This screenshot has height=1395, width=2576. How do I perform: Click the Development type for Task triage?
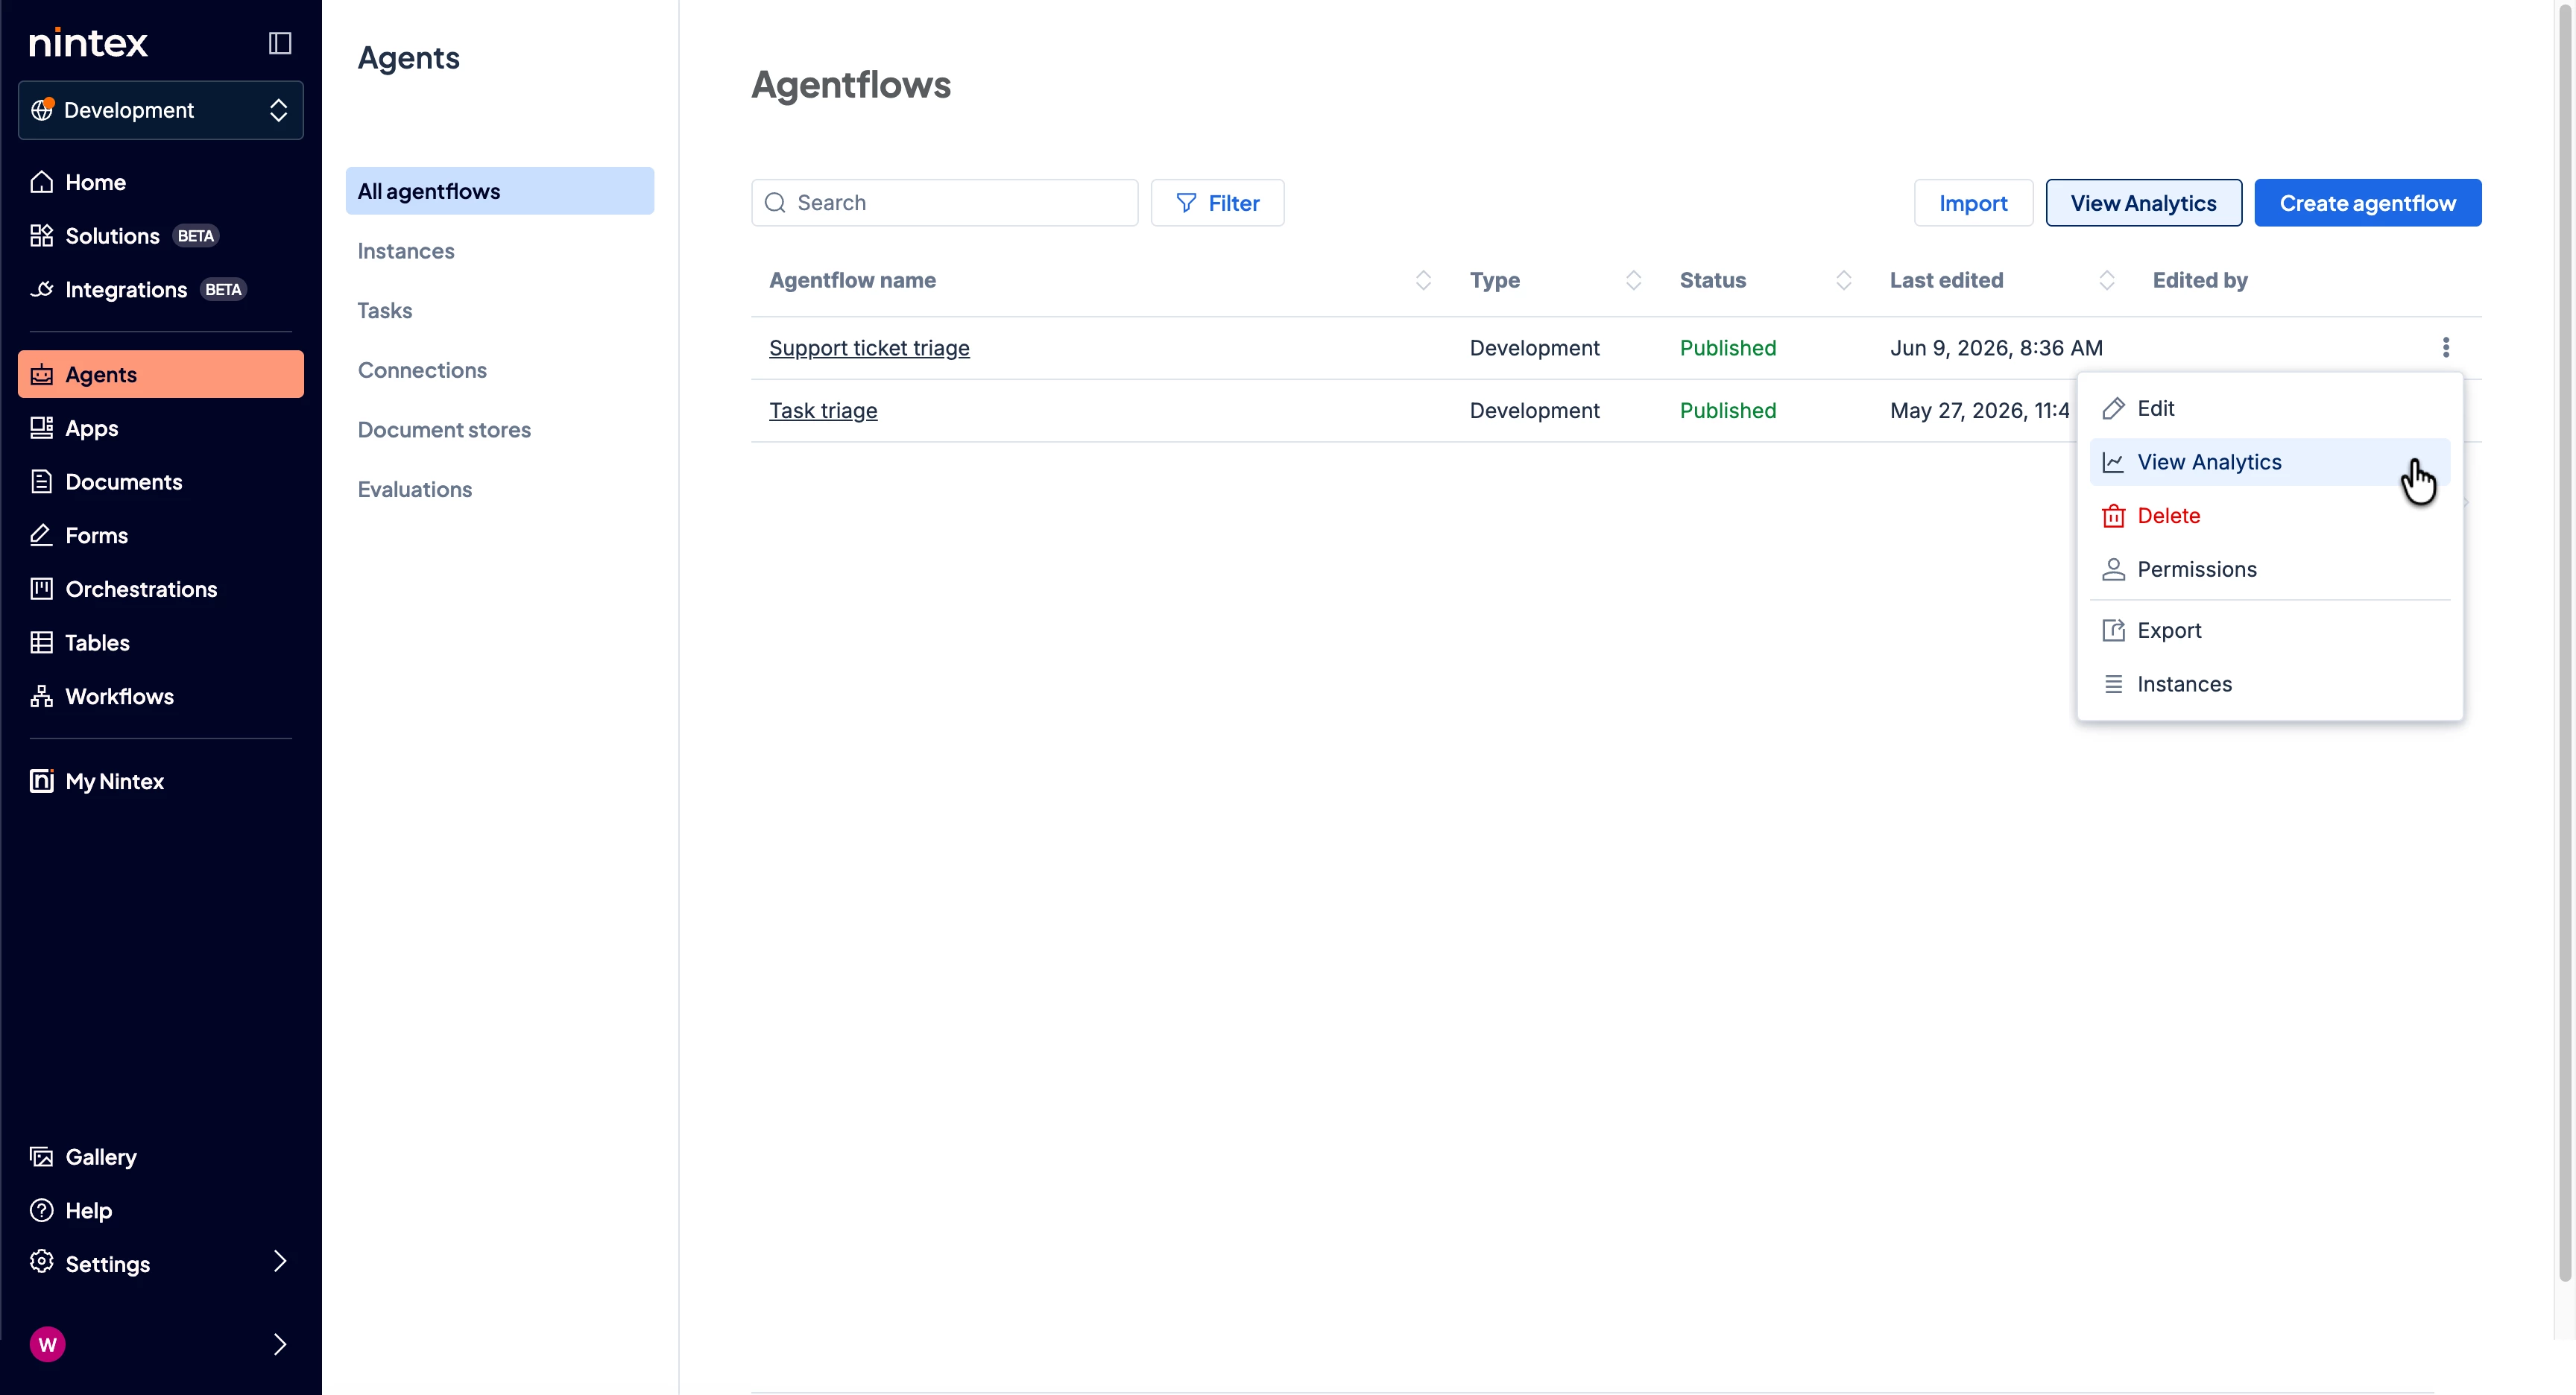(x=1534, y=411)
